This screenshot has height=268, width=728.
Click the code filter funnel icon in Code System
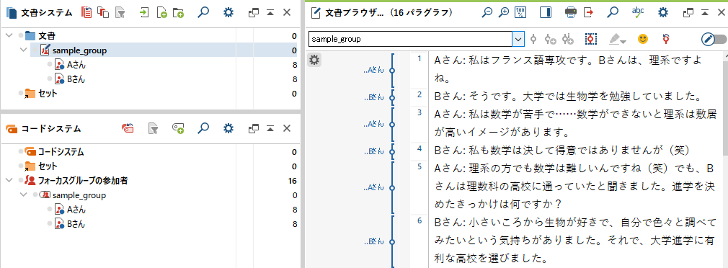(154, 128)
